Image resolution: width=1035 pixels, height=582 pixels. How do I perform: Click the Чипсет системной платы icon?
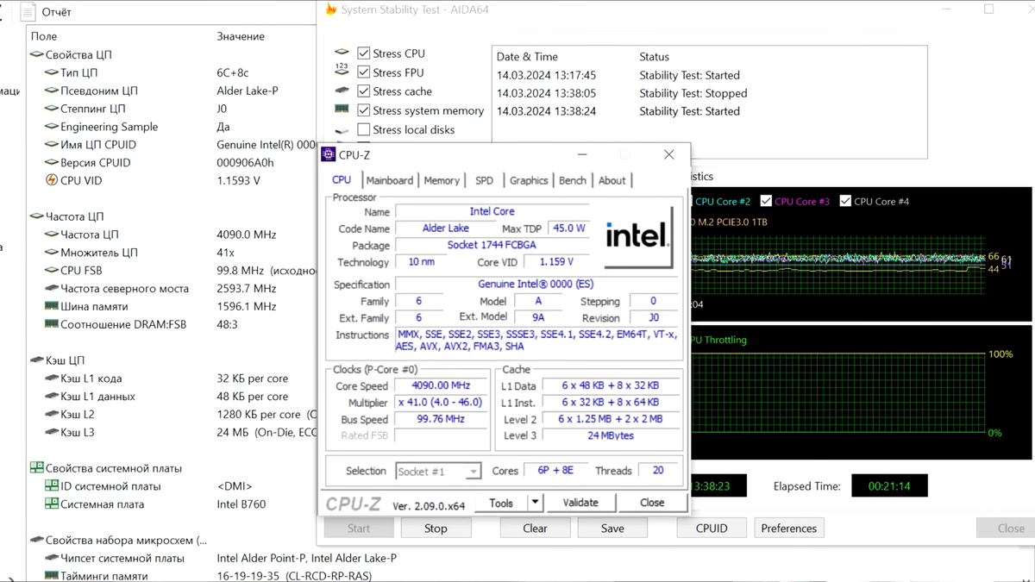pos(51,558)
